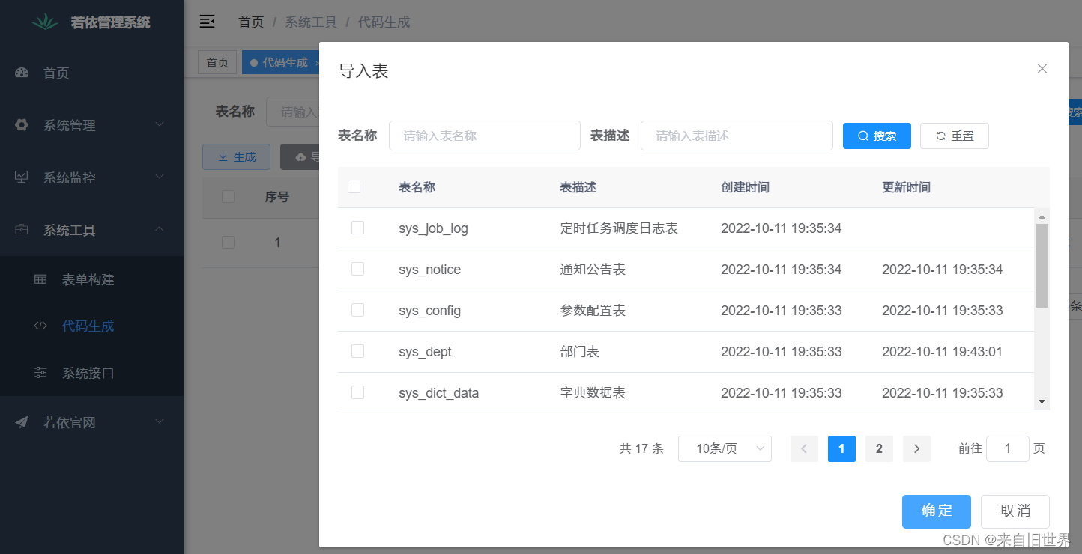Open 代码生成 via its sidebar icon
1082x554 pixels.
pos(40,326)
